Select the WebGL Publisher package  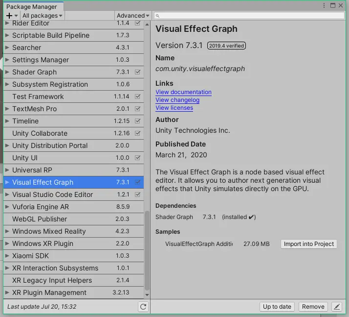tap(73, 219)
